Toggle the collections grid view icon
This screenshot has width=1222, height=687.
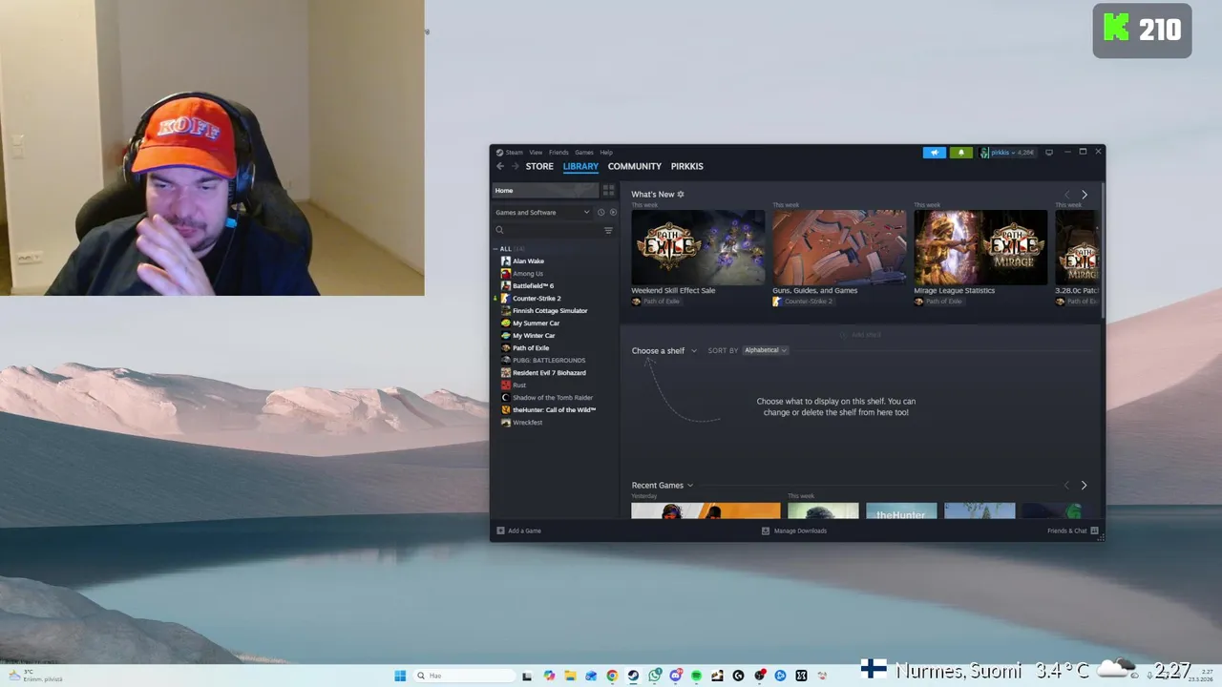608,191
